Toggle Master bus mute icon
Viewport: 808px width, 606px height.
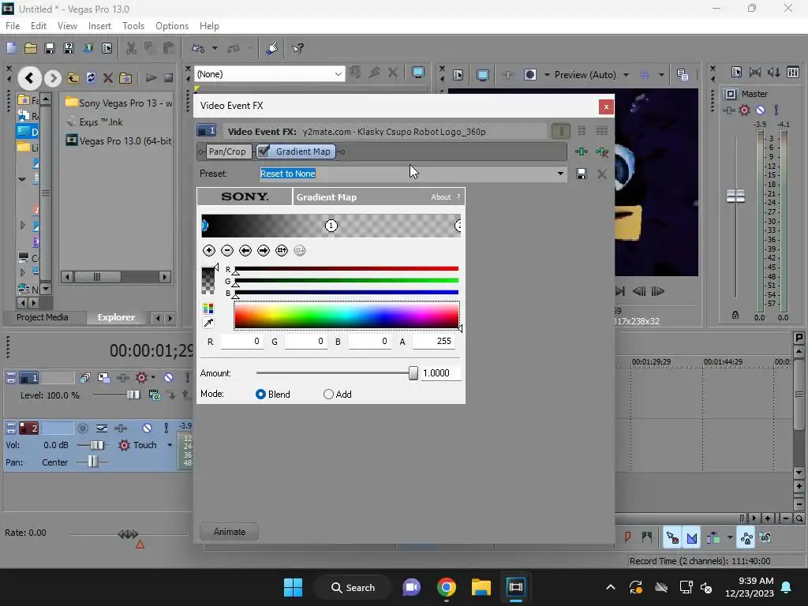pos(760,110)
